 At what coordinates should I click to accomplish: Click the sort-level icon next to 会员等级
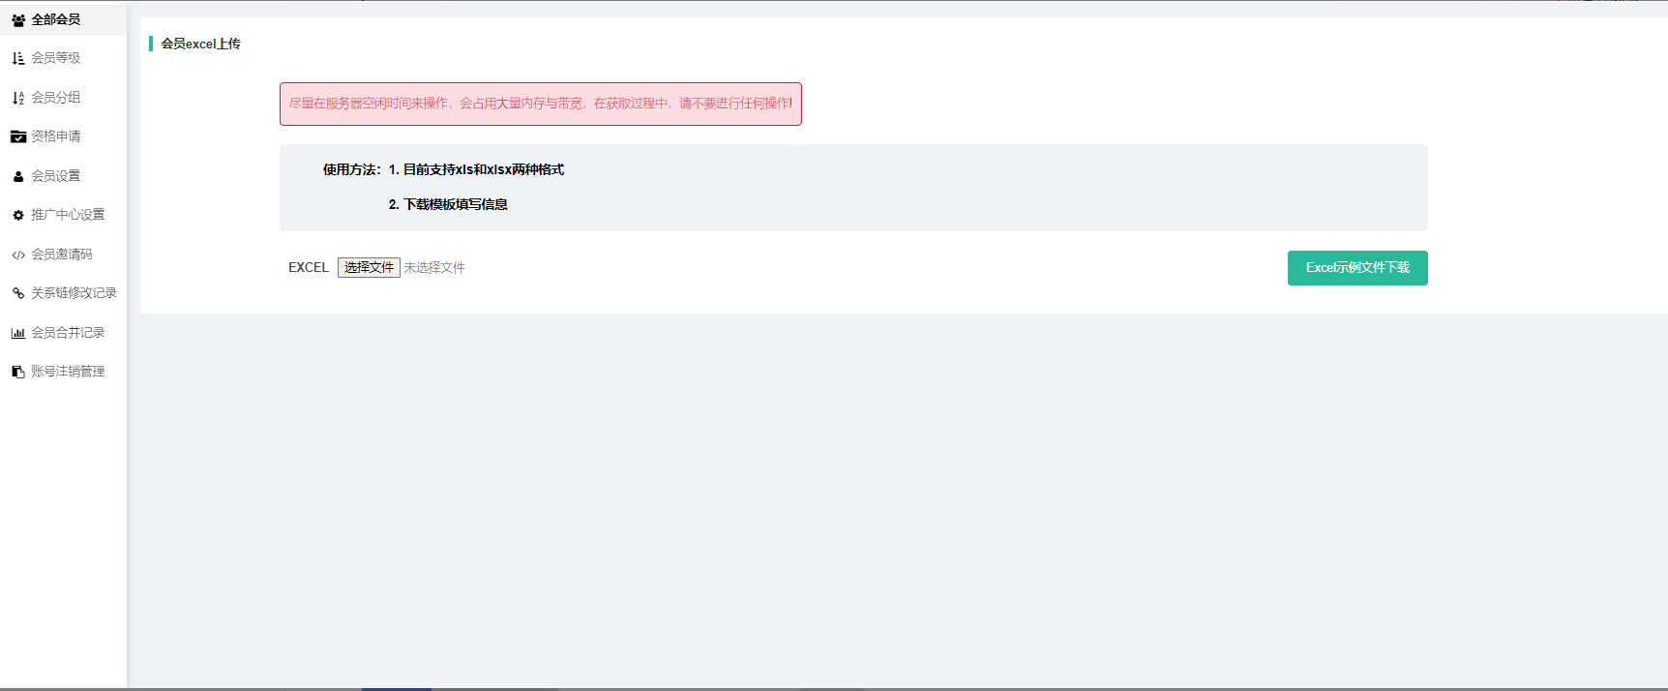click(x=18, y=59)
